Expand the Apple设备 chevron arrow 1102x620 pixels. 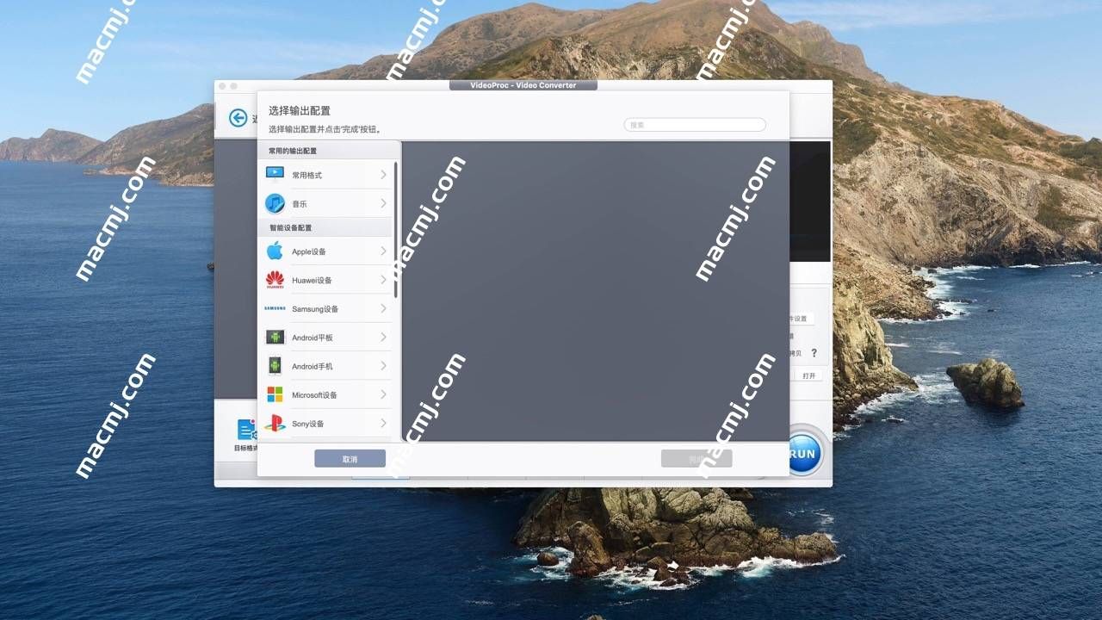383,251
